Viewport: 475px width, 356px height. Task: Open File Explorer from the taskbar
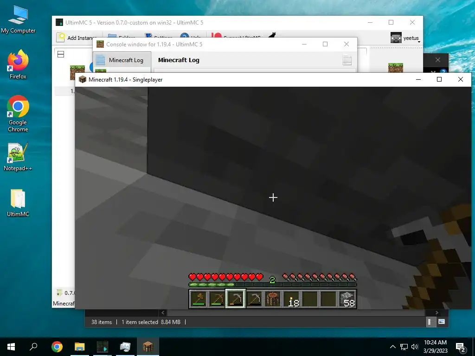[x=80, y=347]
